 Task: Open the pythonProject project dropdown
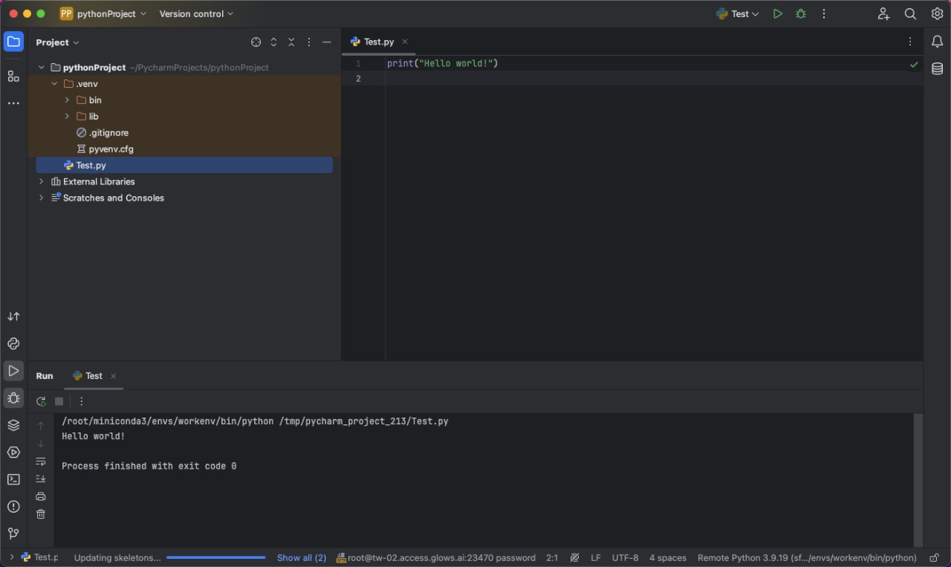click(x=103, y=13)
